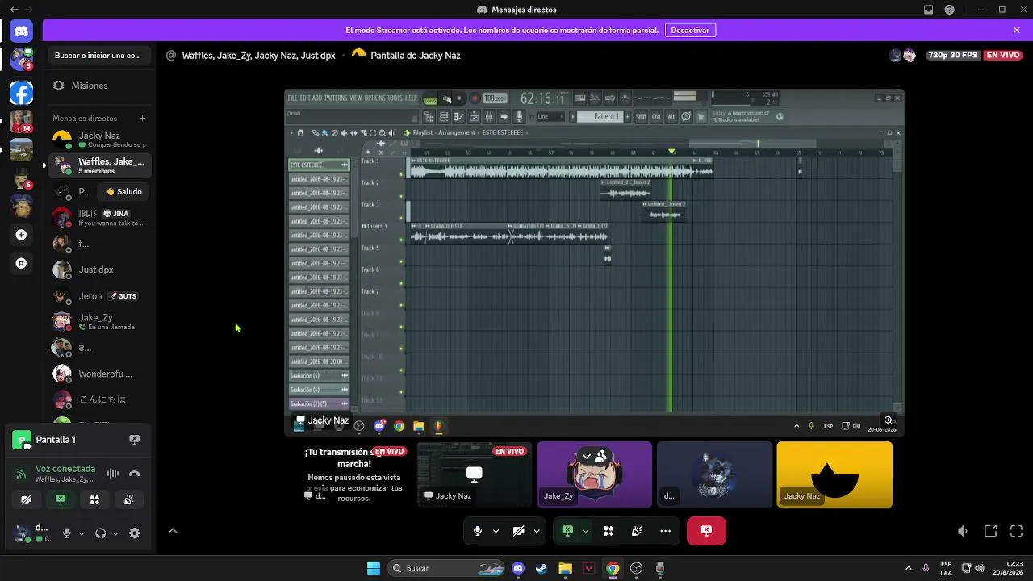Open Misiones in the DM sidebar

tap(98, 86)
